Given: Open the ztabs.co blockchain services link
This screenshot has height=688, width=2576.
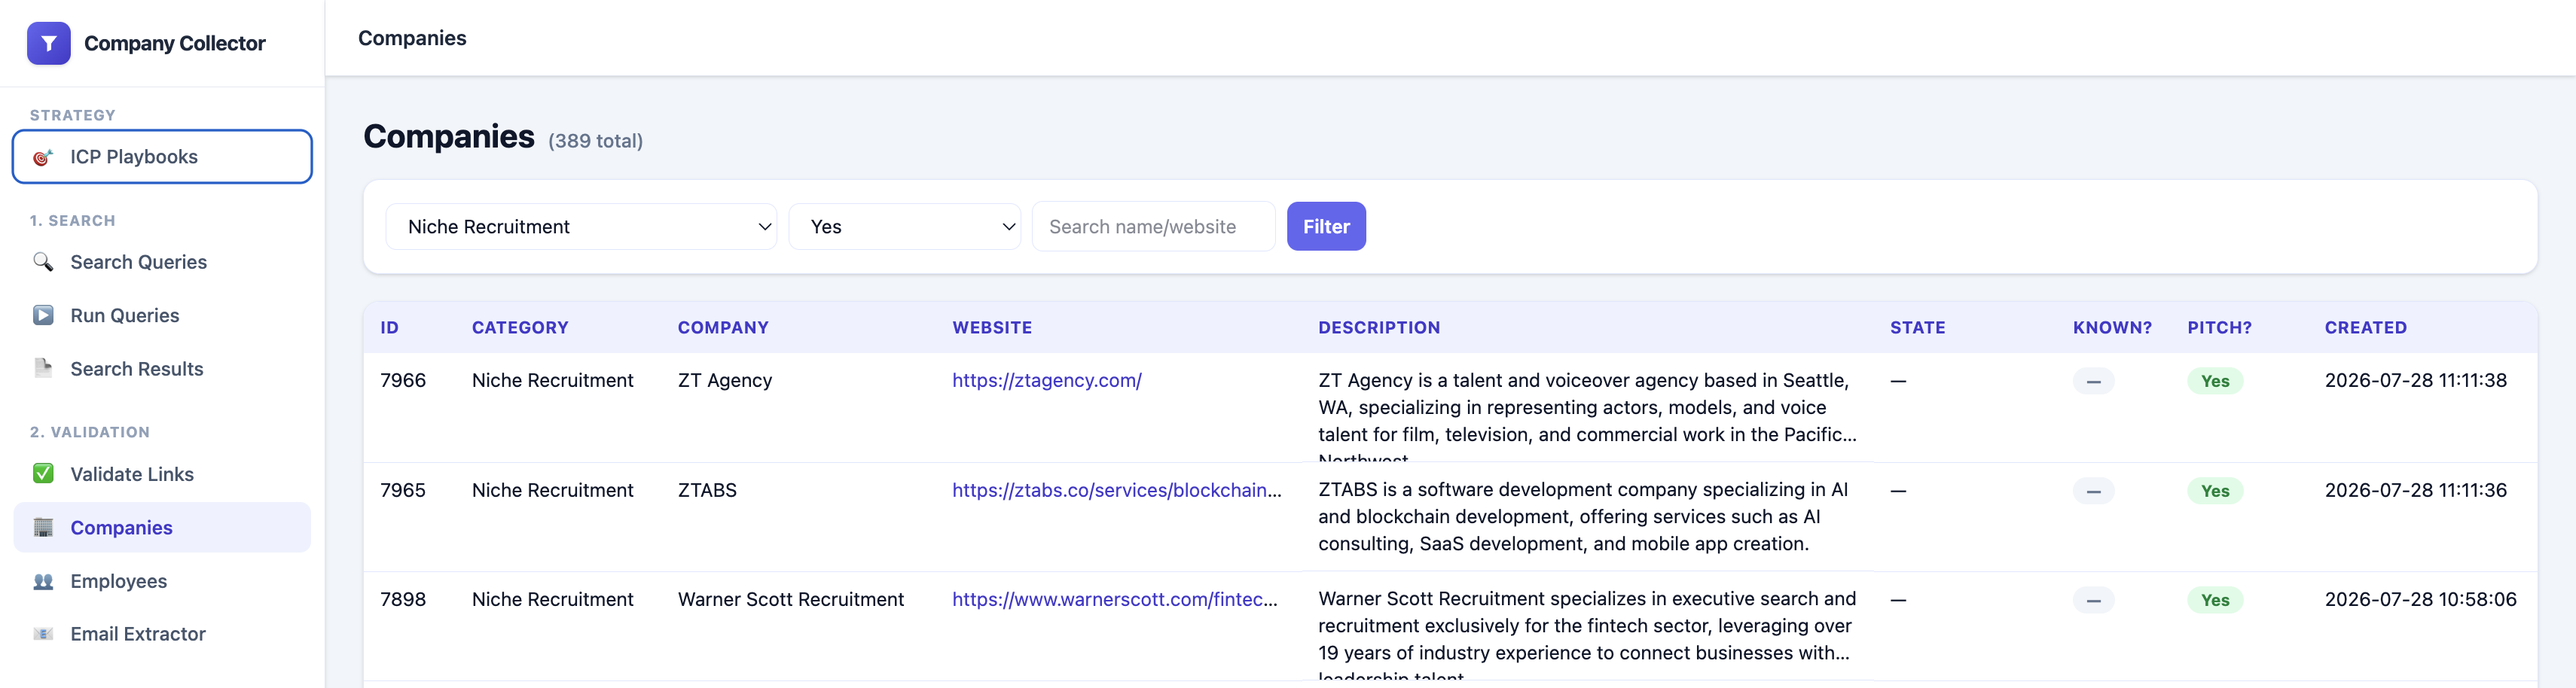Looking at the screenshot, I should pyautogui.click(x=1116, y=490).
